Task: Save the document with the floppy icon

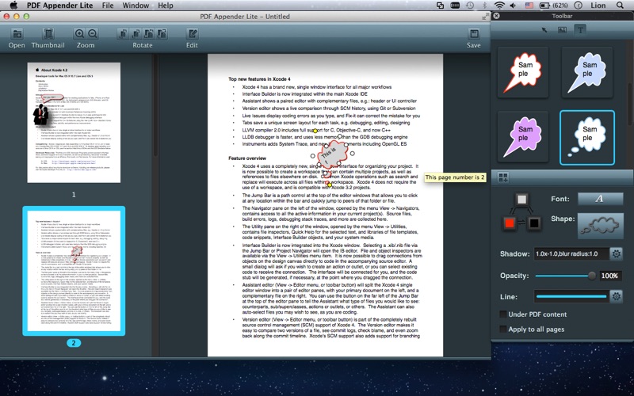Action: coord(474,33)
